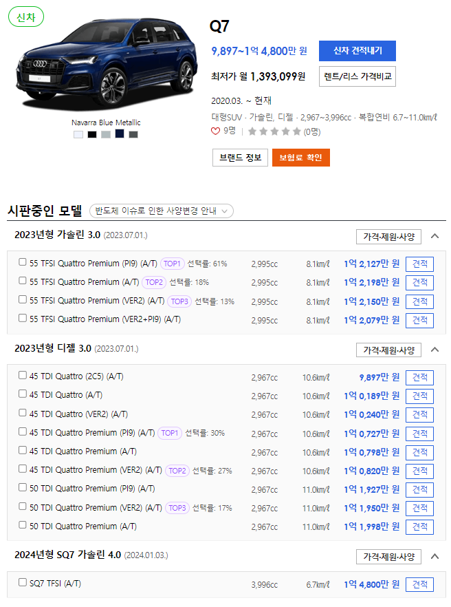Image resolution: width=451 pixels, height=607 pixels.
Task: Click 견적 for the 1억 0,240만 원 trim
Action: click(419, 414)
